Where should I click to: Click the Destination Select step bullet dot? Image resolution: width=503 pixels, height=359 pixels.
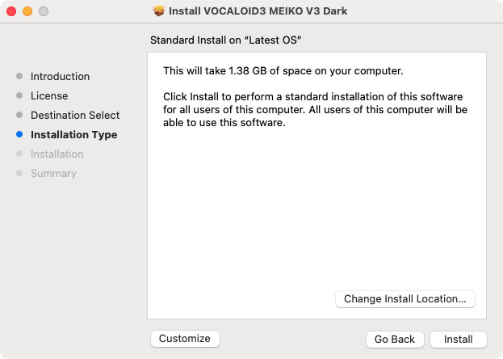point(19,115)
